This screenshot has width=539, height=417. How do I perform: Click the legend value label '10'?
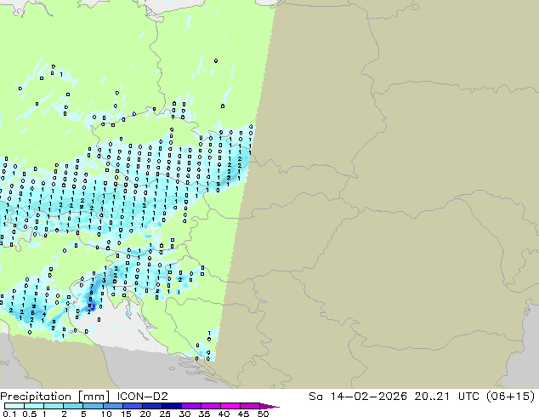pyautogui.click(x=106, y=414)
